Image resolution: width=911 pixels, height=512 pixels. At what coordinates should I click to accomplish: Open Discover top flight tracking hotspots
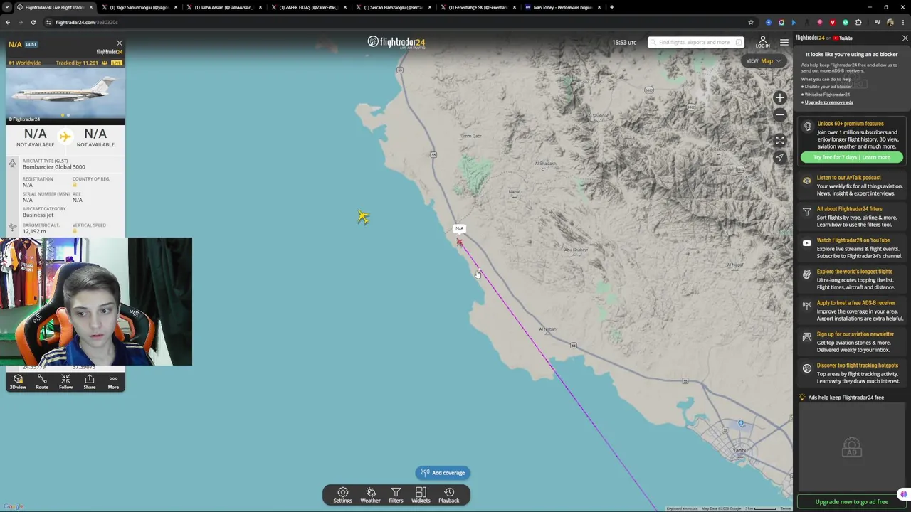pyautogui.click(x=852, y=373)
